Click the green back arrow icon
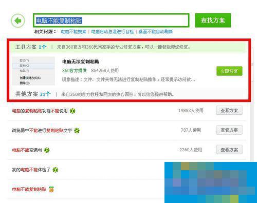 (18, 21)
